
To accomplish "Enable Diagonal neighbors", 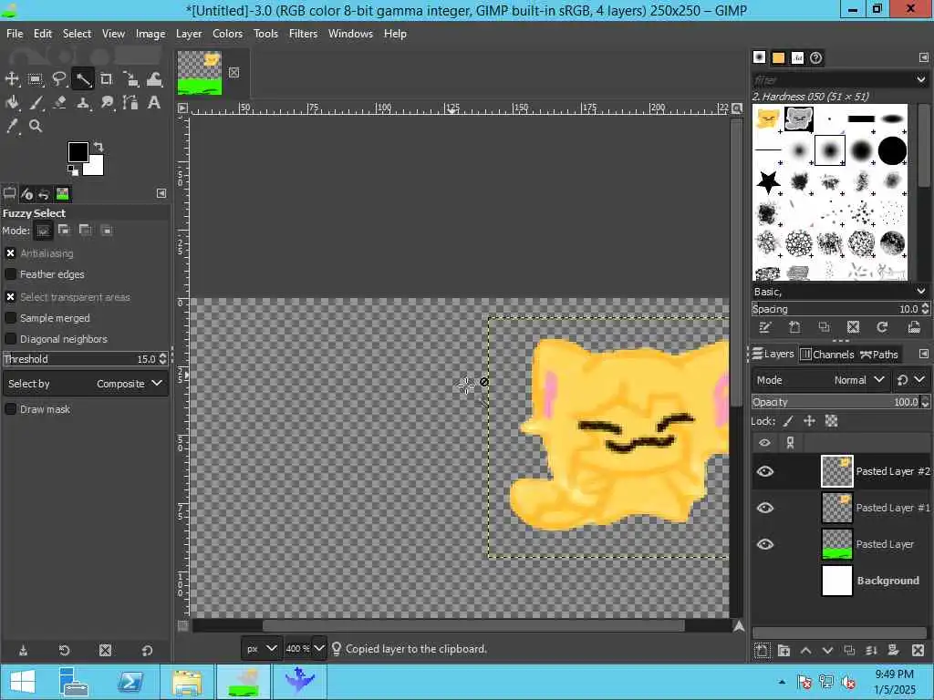I will pyautogui.click(x=11, y=339).
